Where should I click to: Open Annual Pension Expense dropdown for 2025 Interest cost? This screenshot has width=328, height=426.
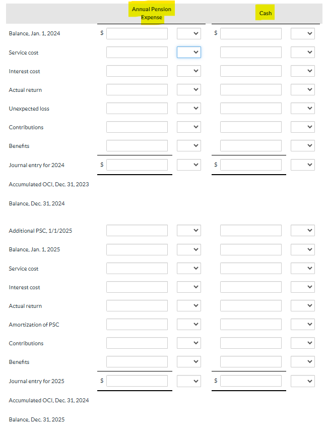(189, 287)
